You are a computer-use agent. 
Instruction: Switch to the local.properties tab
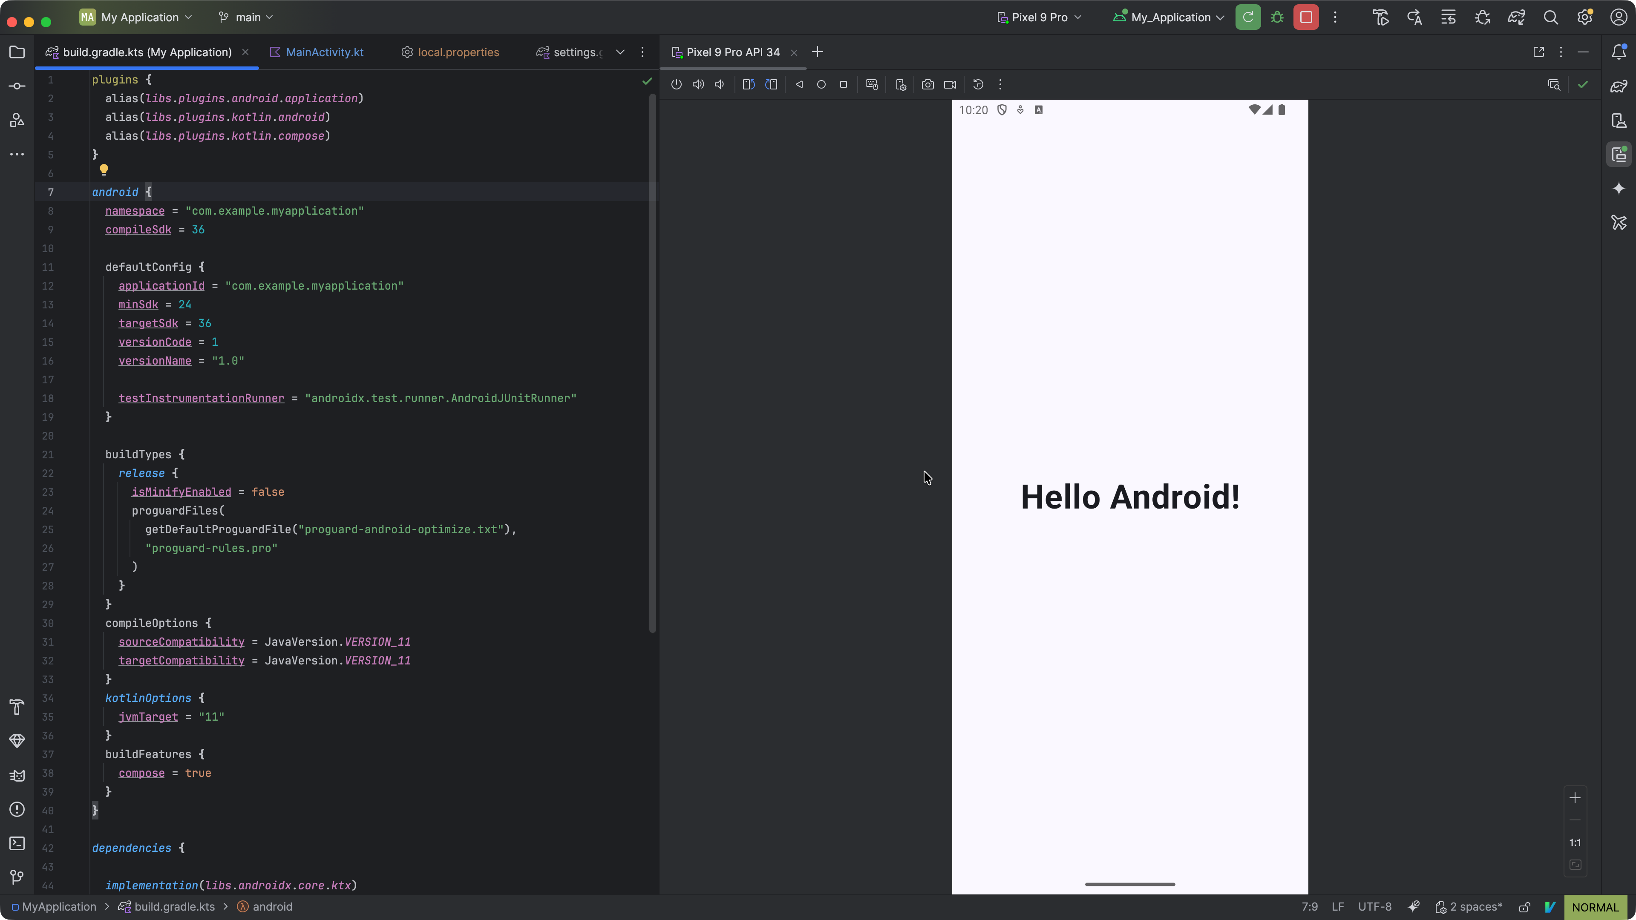[458, 52]
